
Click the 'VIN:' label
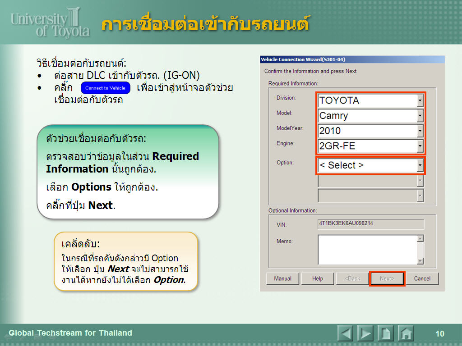point(282,225)
